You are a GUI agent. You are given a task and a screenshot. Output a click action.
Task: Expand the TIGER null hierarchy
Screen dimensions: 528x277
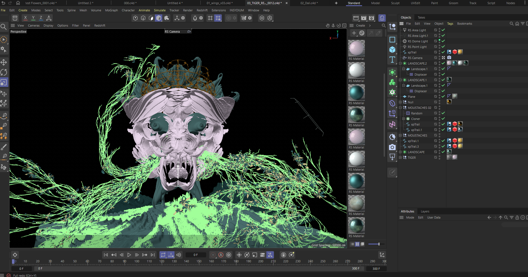pos(400,157)
